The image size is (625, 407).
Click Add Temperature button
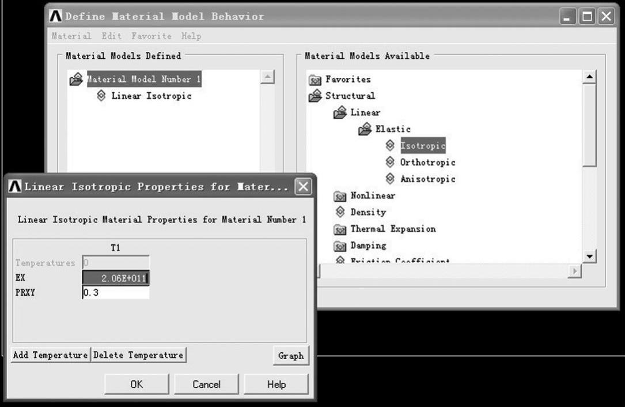point(51,355)
